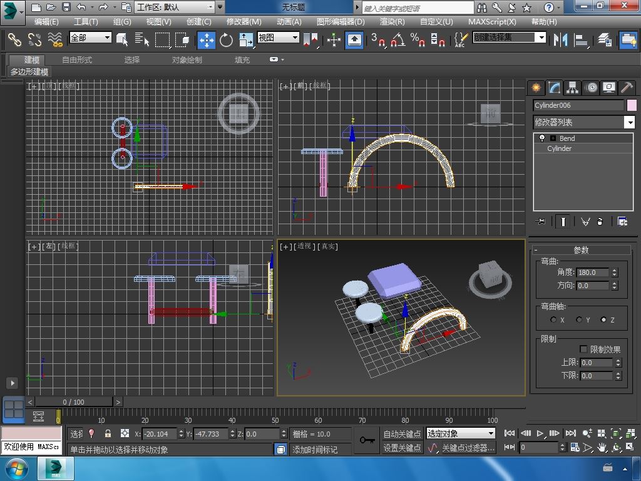The image size is (641, 481).
Task: Click the 自动关键点 button
Action: 402,434
